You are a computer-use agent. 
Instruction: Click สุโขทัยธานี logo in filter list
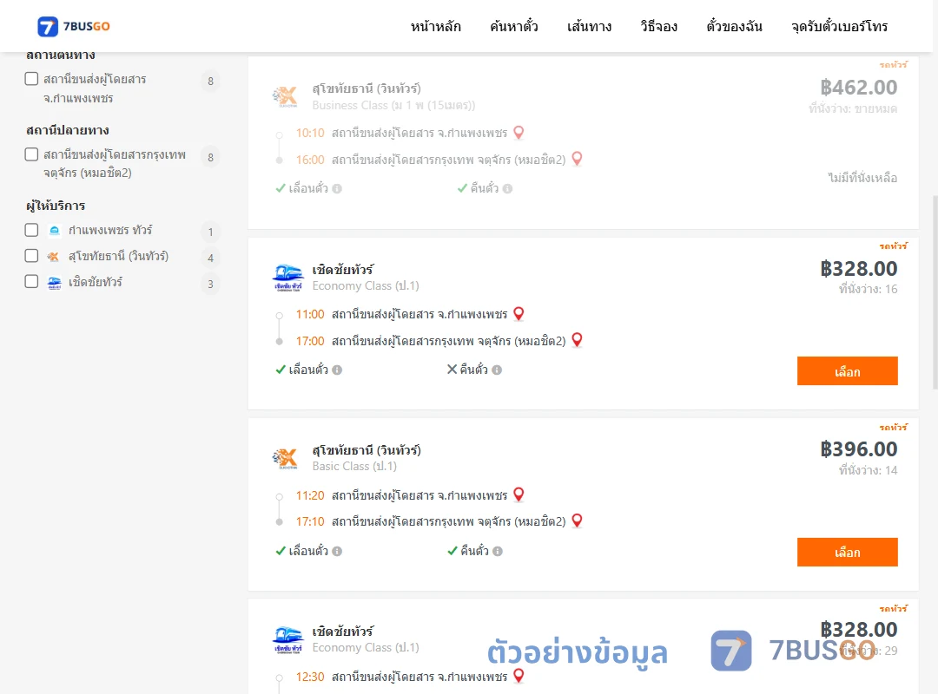click(54, 257)
